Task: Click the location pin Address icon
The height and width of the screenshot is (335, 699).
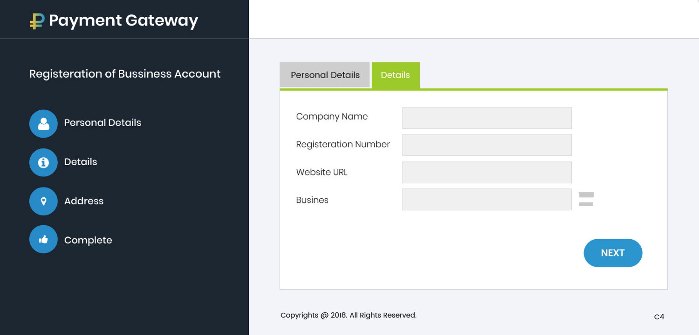Action: pos(43,201)
